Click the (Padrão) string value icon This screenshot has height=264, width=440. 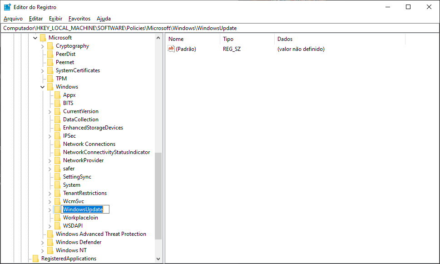(x=171, y=49)
